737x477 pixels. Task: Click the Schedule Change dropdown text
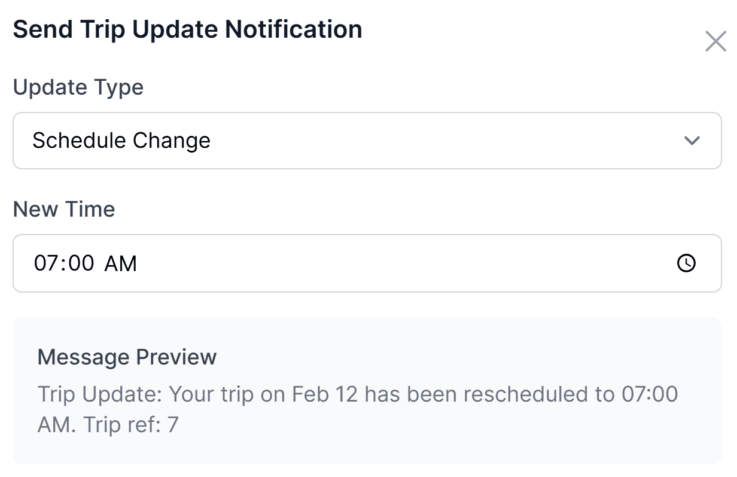pyautogui.click(x=122, y=141)
